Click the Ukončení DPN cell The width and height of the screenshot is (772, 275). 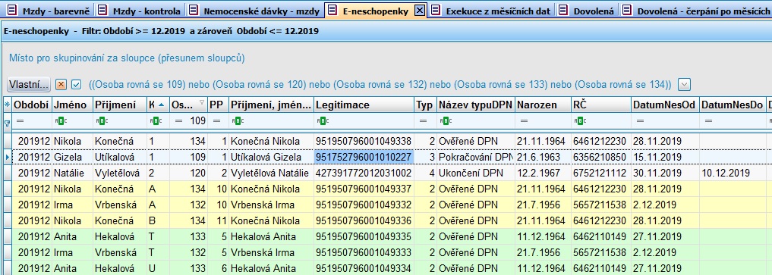[476, 173]
